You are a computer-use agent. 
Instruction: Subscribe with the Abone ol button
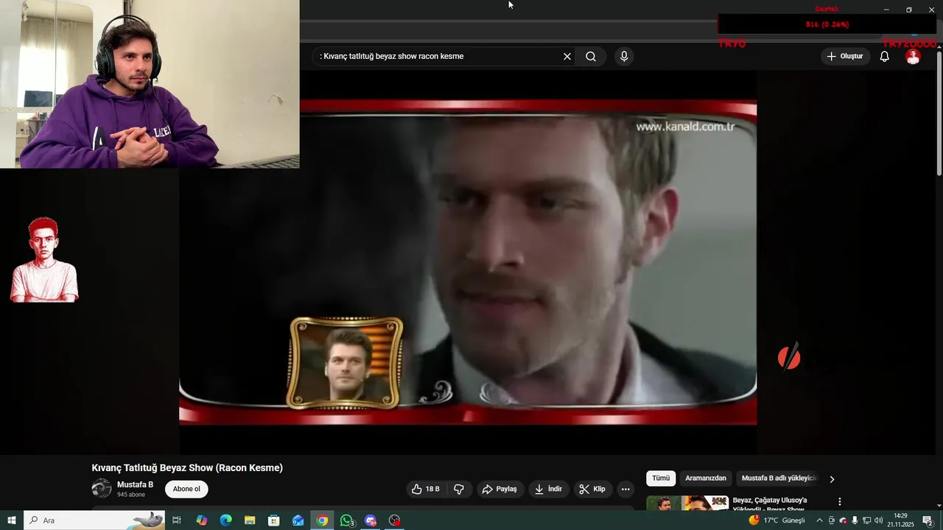click(x=186, y=489)
